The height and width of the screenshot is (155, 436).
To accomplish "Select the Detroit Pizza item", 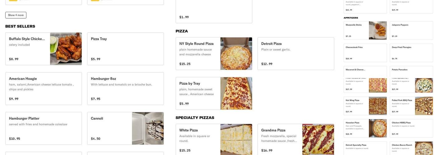I will [296, 54].
